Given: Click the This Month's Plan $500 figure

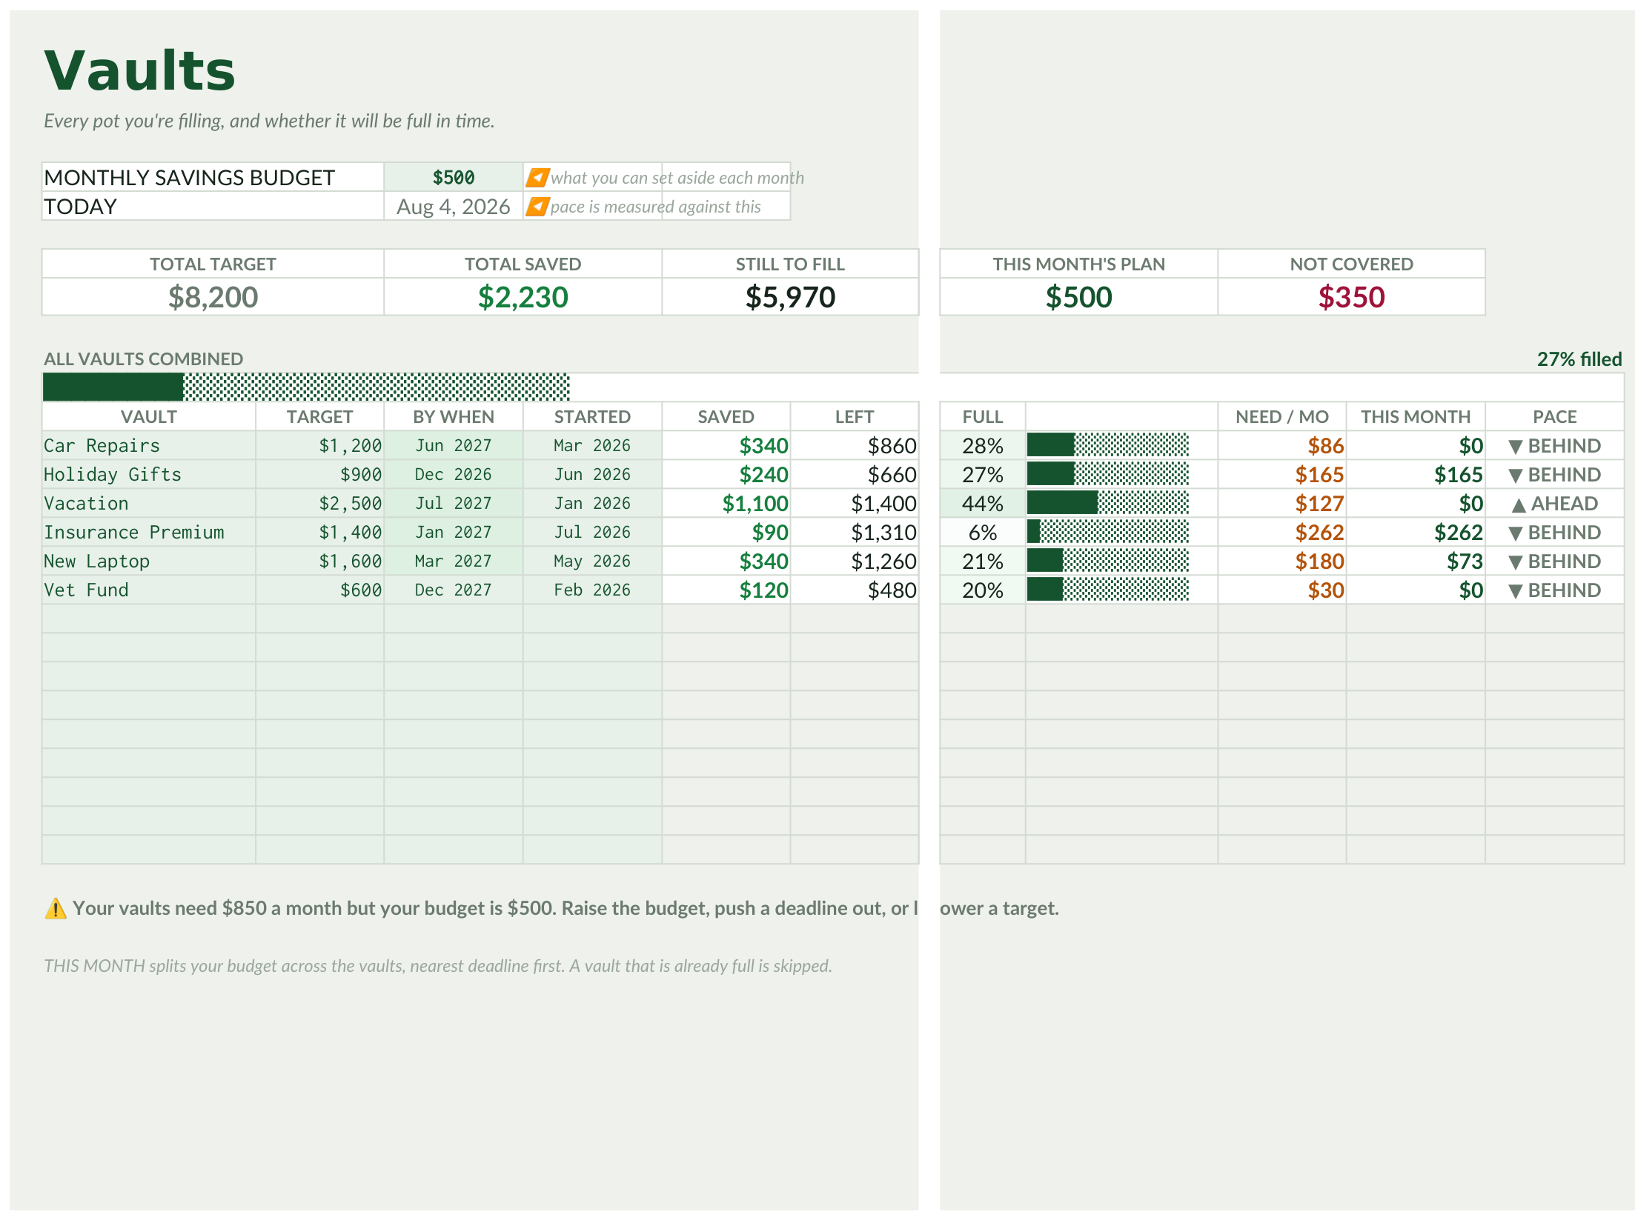Looking at the screenshot, I should coord(1078,297).
